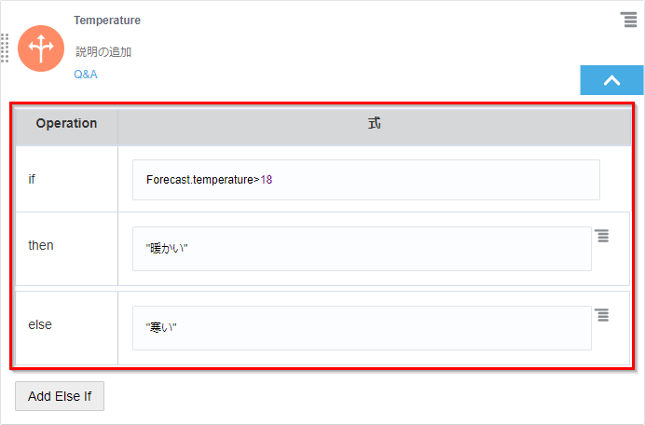
Task: Focus the else expression field "寒い"
Action: [x=362, y=328]
